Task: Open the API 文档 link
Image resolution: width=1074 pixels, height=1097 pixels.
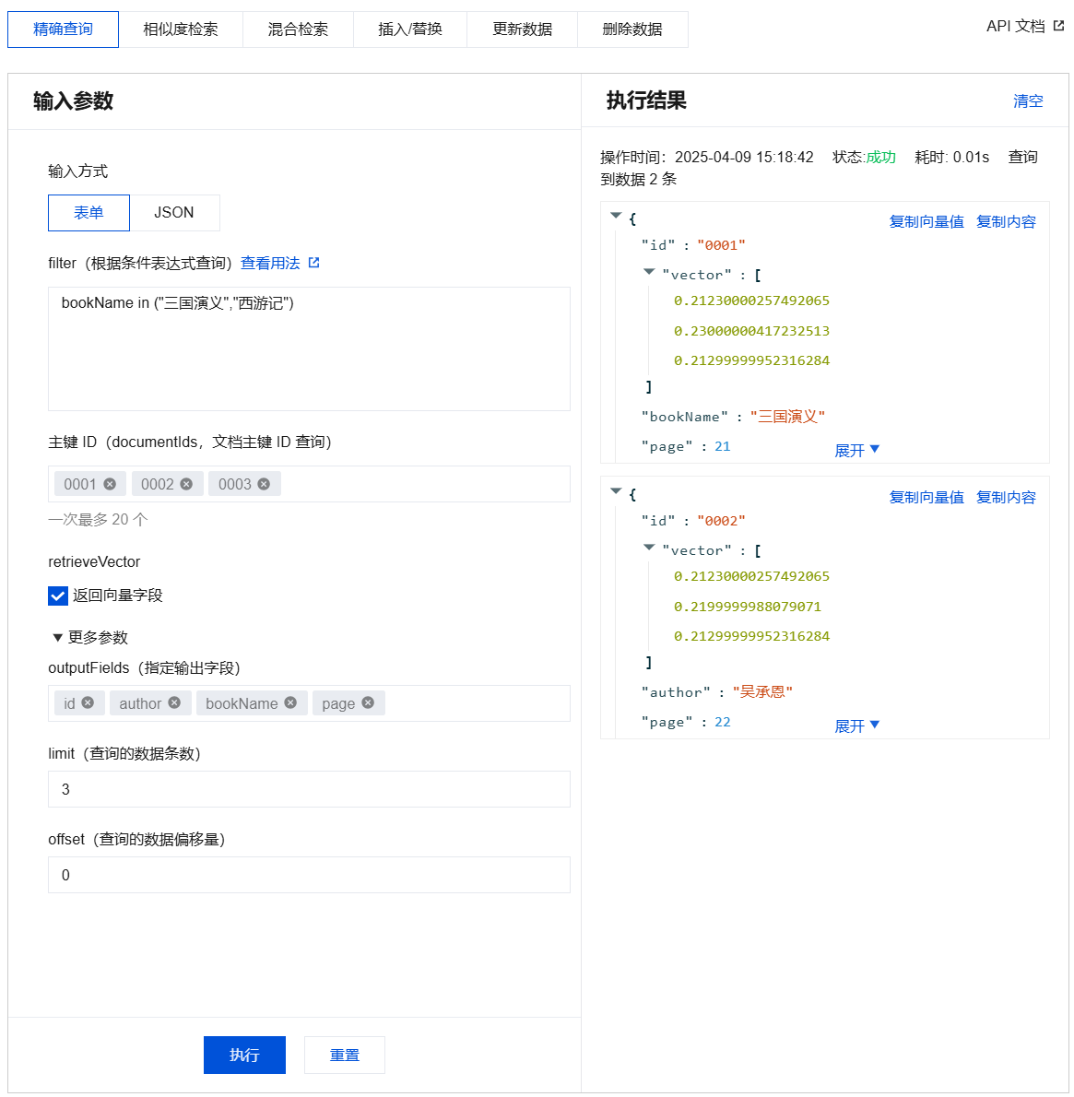Action: (1016, 27)
